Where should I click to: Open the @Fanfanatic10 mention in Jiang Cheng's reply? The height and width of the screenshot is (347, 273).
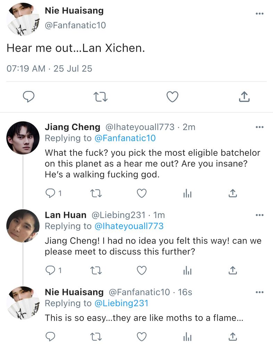(x=125, y=138)
